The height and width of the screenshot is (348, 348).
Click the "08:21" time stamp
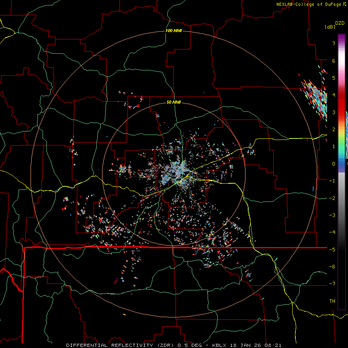pyautogui.click(x=273, y=345)
